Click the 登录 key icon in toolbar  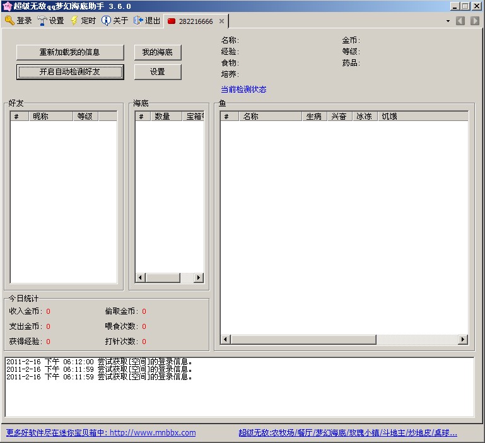pyautogui.click(x=9, y=21)
